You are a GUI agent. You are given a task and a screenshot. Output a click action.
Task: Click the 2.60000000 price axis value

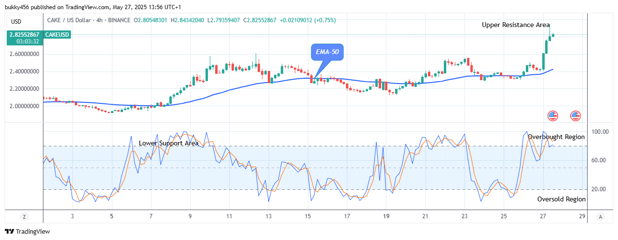[x=24, y=54]
